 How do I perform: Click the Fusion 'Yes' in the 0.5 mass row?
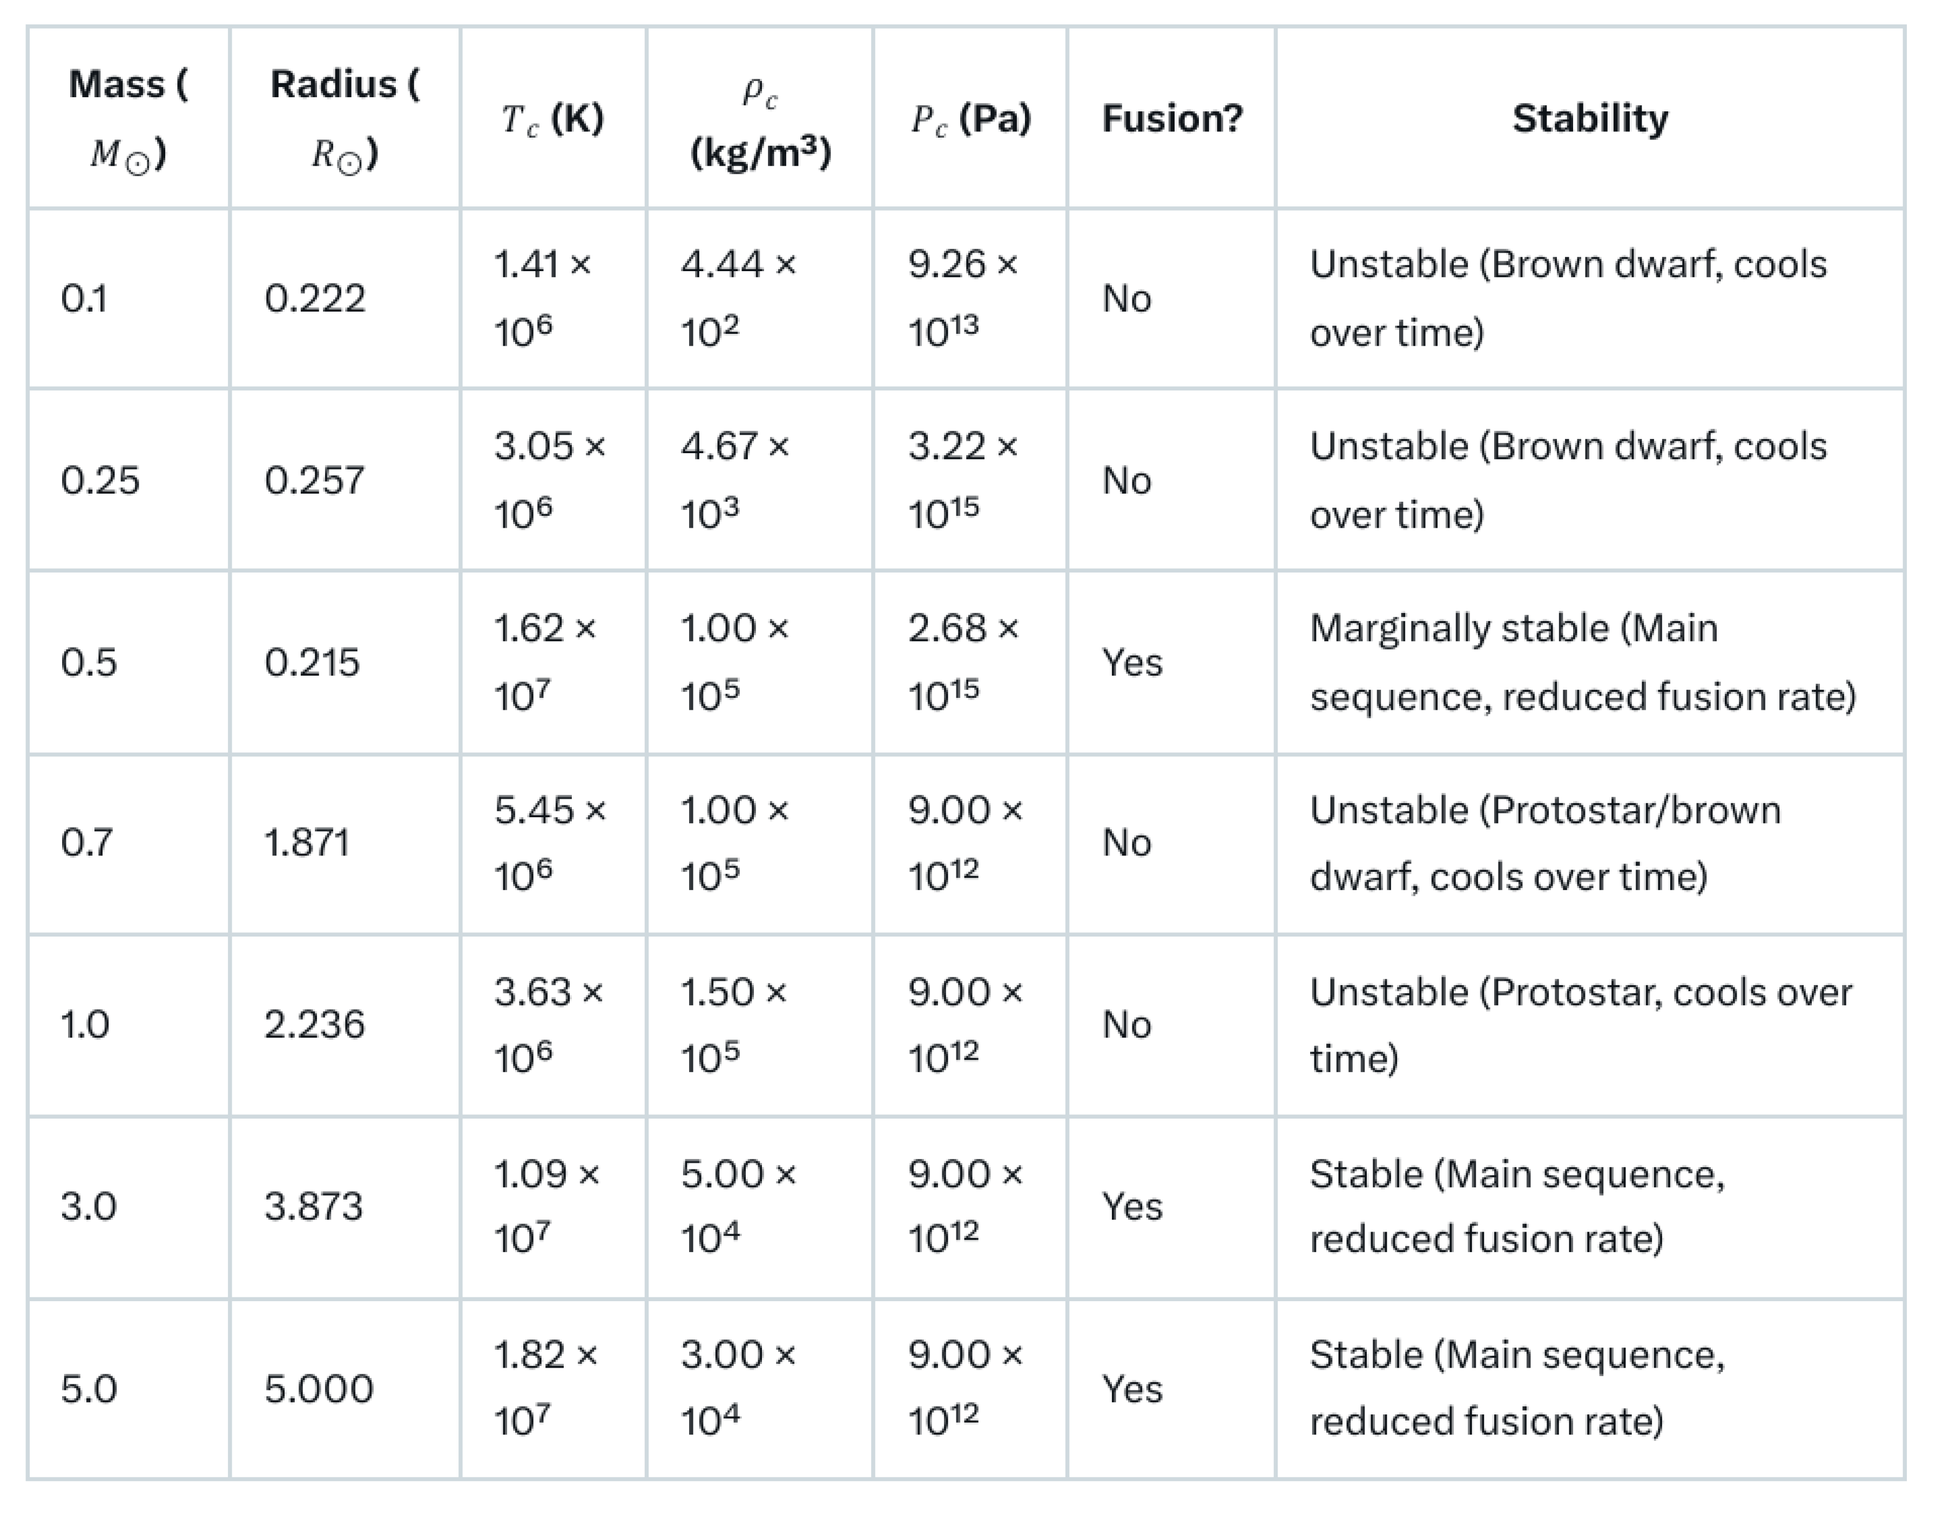pyautogui.click(x=1132, y=662)
